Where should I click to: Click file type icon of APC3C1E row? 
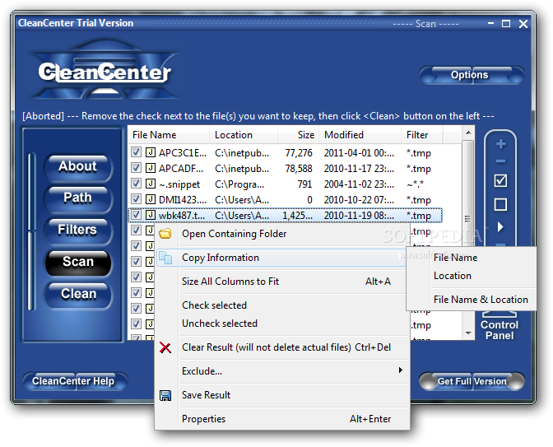pos(151,152)
